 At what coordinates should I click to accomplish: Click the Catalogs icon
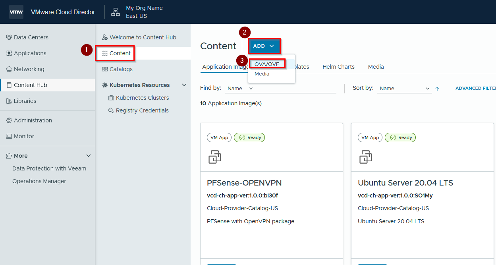pos(105,69)
